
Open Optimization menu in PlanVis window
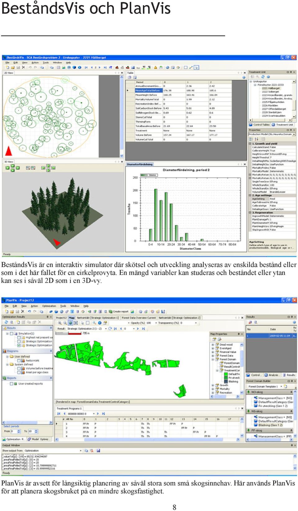click(x=49, y=306)
